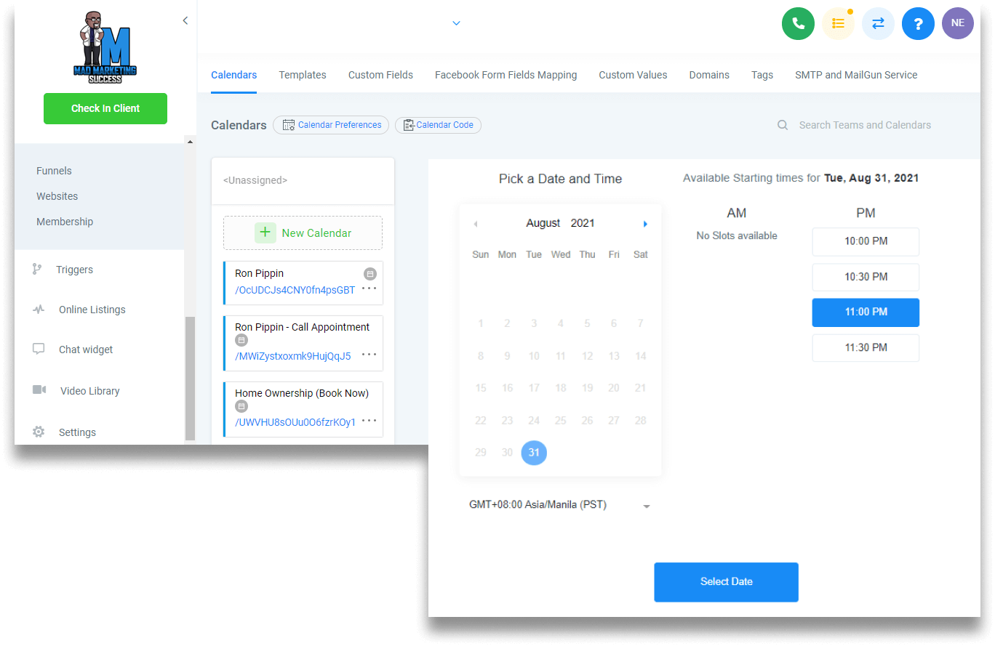Screen dimensions: 995x646
Task: Go to the next month in the date picker
Action: (645, 224)
